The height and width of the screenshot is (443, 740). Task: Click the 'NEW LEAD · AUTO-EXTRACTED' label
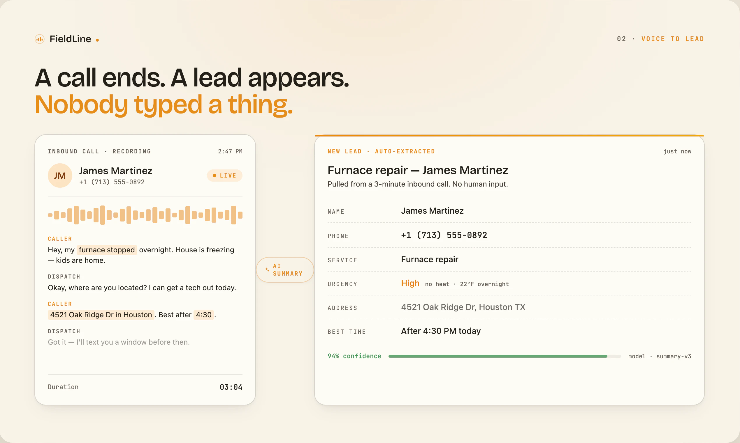(381, 152)
